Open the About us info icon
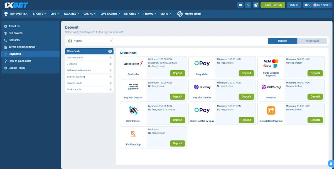The height and width of the screenshot is (169, 334). click(6, 26)
